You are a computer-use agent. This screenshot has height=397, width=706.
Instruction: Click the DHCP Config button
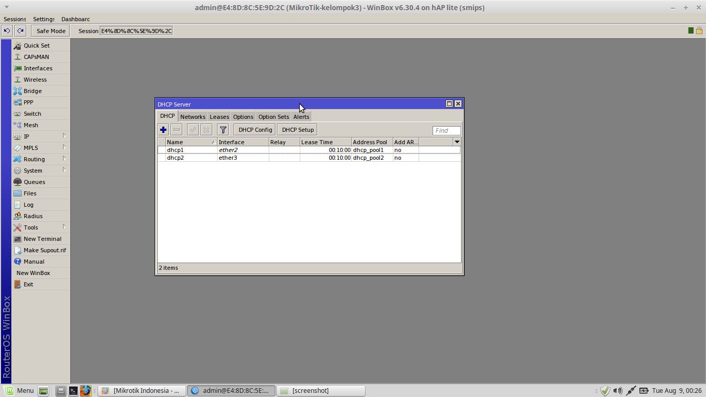click(x=255, y=130)
